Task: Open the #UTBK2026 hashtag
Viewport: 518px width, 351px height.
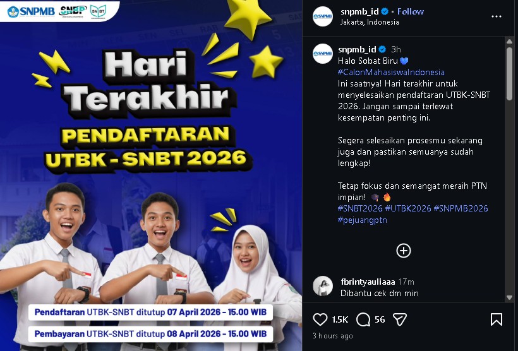Action: pyautogui.click(x=408, y=208)
